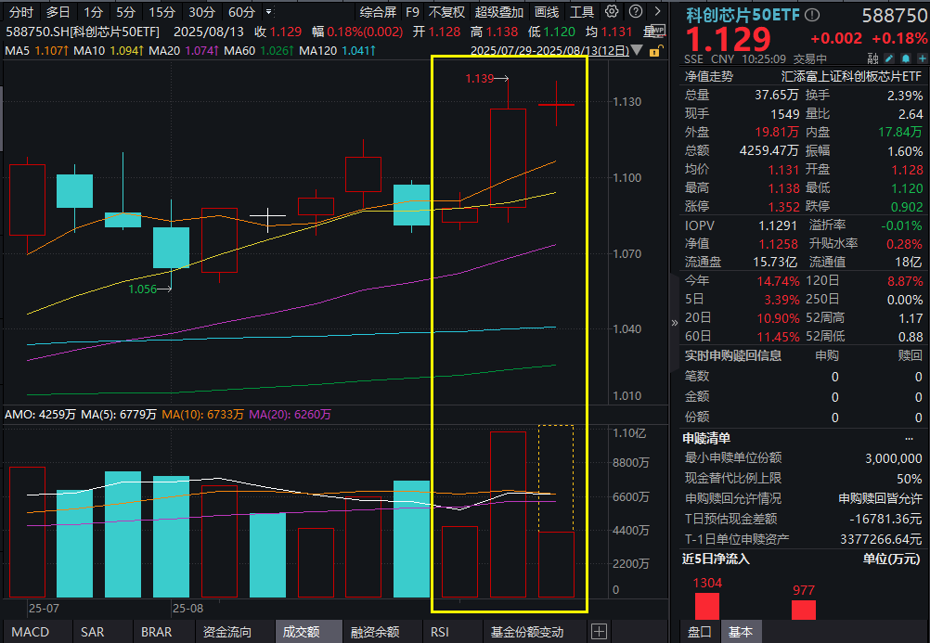Open the 工具 tools menu
The width and height of the screenshot is (930, 643).
click(582, 12)
